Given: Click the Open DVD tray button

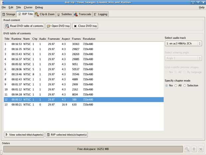Looking at the screenshot, I should click(x=58, y=26).
